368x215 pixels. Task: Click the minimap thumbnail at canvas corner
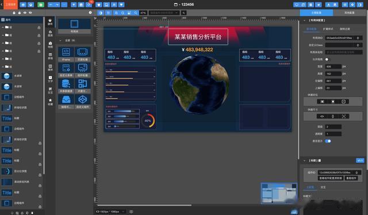[279, 193]
